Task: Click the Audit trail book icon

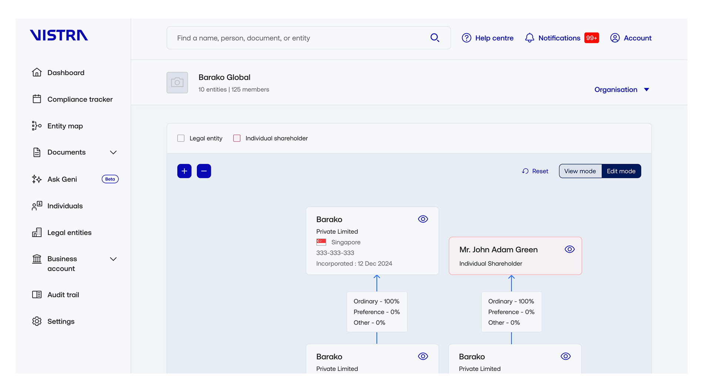Action: [x=37, y=295]
